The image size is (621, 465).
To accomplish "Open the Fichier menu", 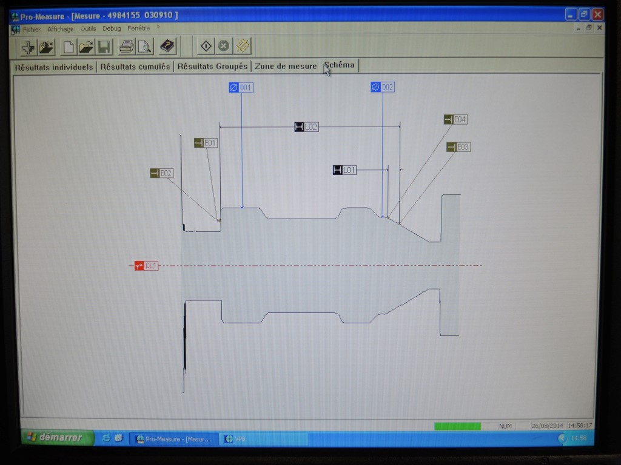I will 31,29.
